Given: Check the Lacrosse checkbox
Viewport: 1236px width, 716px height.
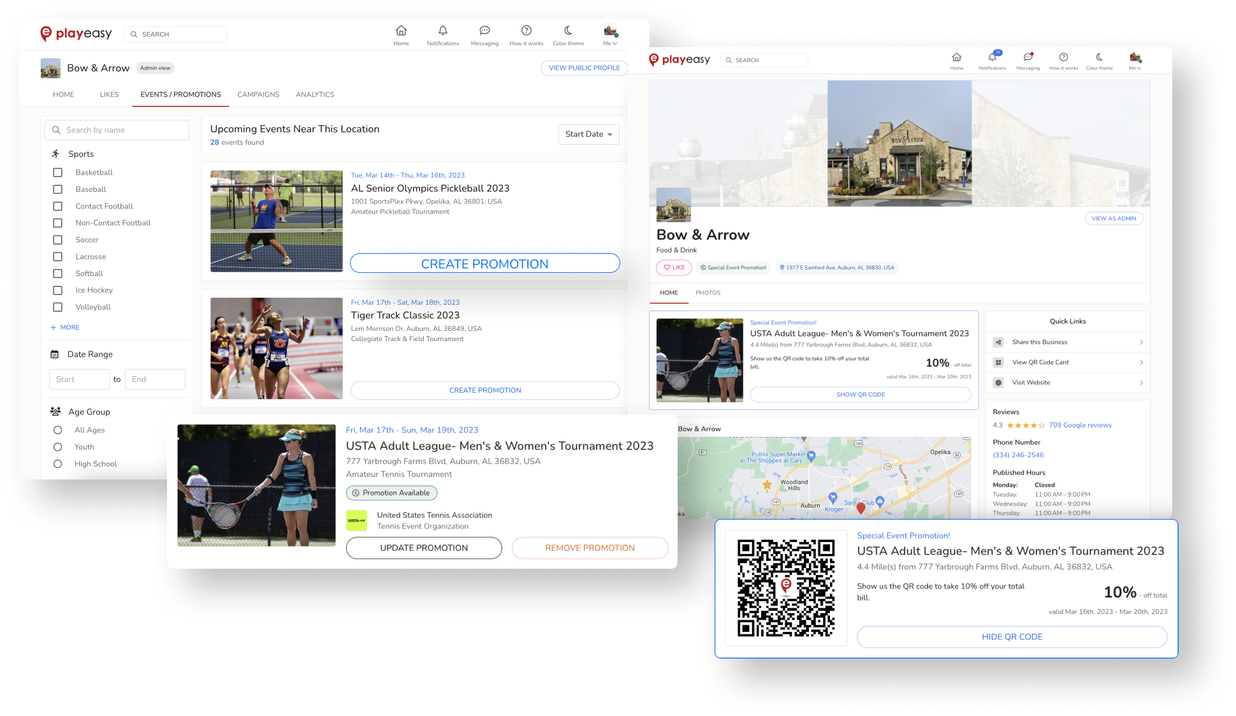Looking at the screenshot, I should click(58, 257).
